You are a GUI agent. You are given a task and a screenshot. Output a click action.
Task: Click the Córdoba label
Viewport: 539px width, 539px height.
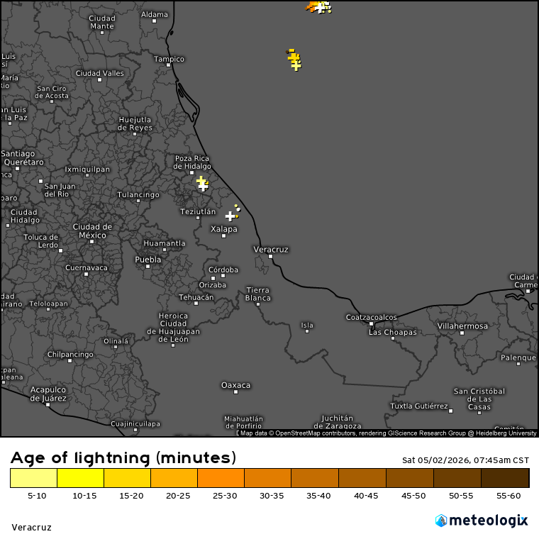coord(223,269)
